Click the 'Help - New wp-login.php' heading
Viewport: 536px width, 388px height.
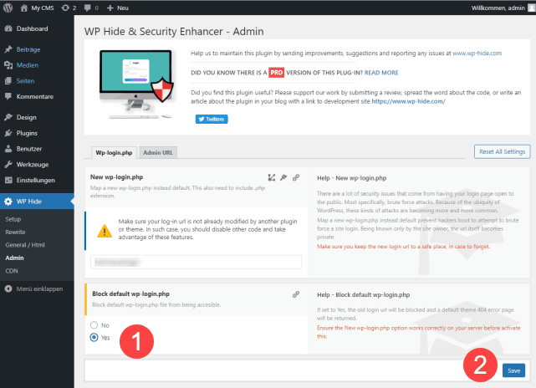[352, 178]
